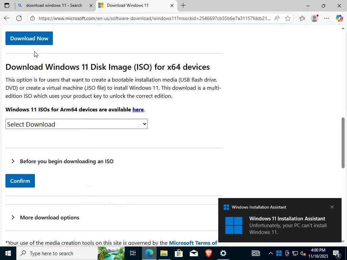Open the Select Download dropdown
The width and height of the screenshot is (347, 260).
(x=77, y=124)
